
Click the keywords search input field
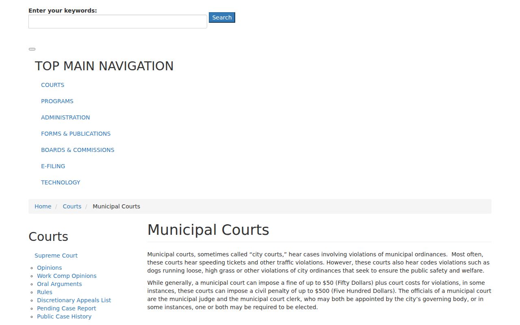(118, 22)
